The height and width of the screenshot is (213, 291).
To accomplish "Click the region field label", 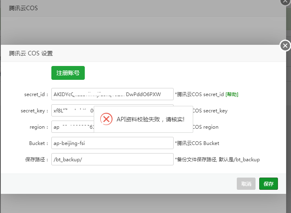I will (x=39, y=127).
